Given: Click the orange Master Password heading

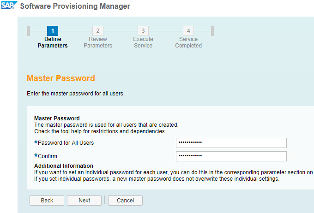Looking at the screenshot, I should [61, 78].
